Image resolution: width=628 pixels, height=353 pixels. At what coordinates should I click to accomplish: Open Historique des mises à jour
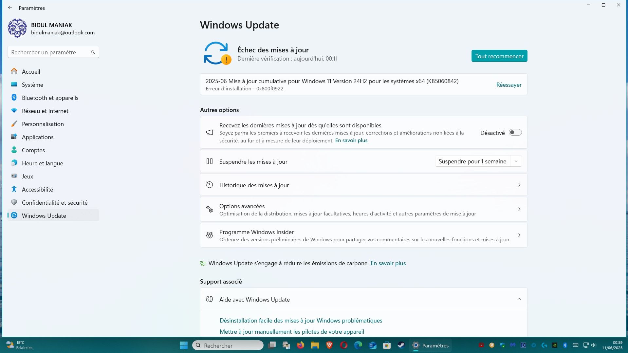363,185
